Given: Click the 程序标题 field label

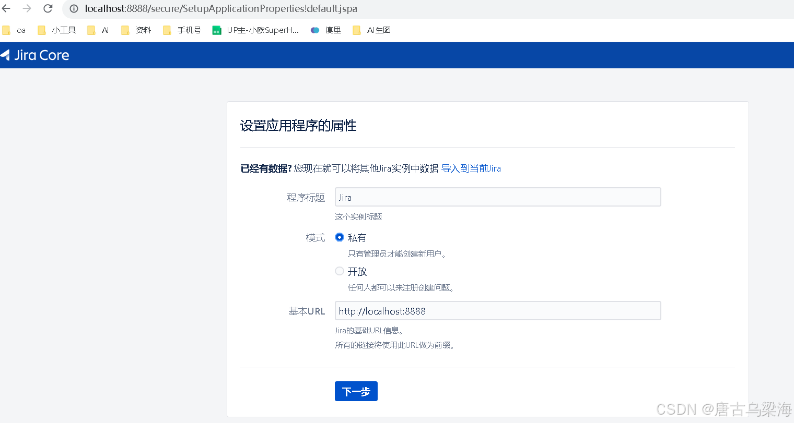Looking at the screenshot, I should tap(306, 198).
